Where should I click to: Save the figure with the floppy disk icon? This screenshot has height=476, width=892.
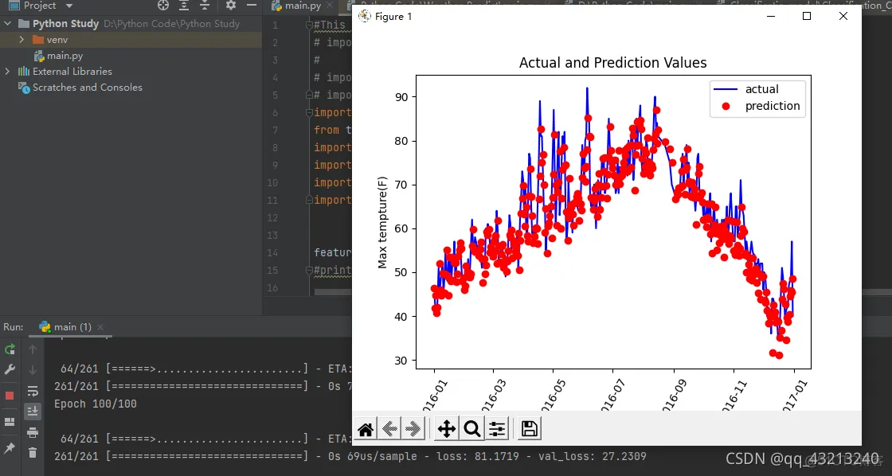[x=530, y=429]
